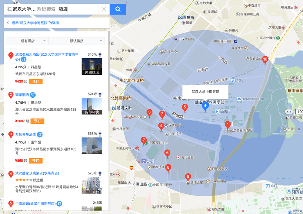Viewport: 303px width, 214px height.
Task: Click the 订 badge next to 万达嘉华酒店
Action: tap(40, 135)
